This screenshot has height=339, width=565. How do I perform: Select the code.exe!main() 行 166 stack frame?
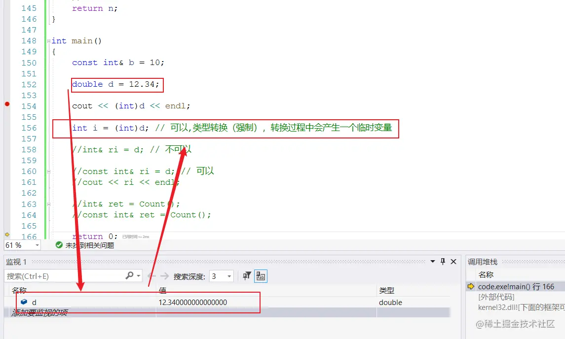coord(516,286)
